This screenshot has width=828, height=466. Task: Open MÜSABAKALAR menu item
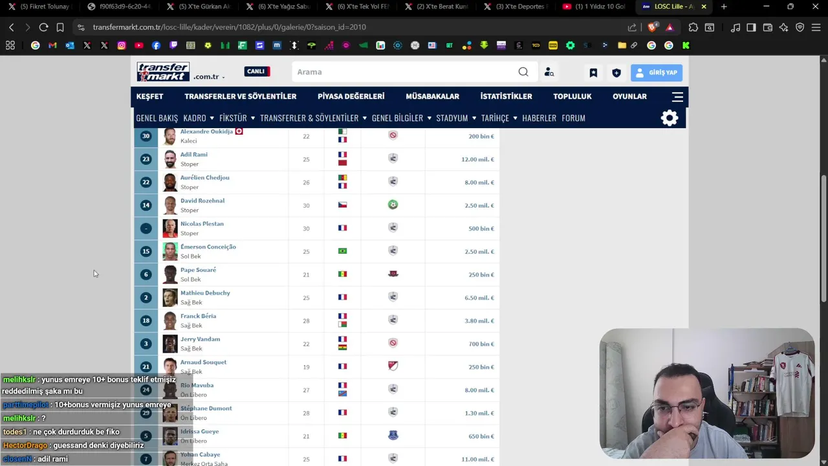[432, 96]
